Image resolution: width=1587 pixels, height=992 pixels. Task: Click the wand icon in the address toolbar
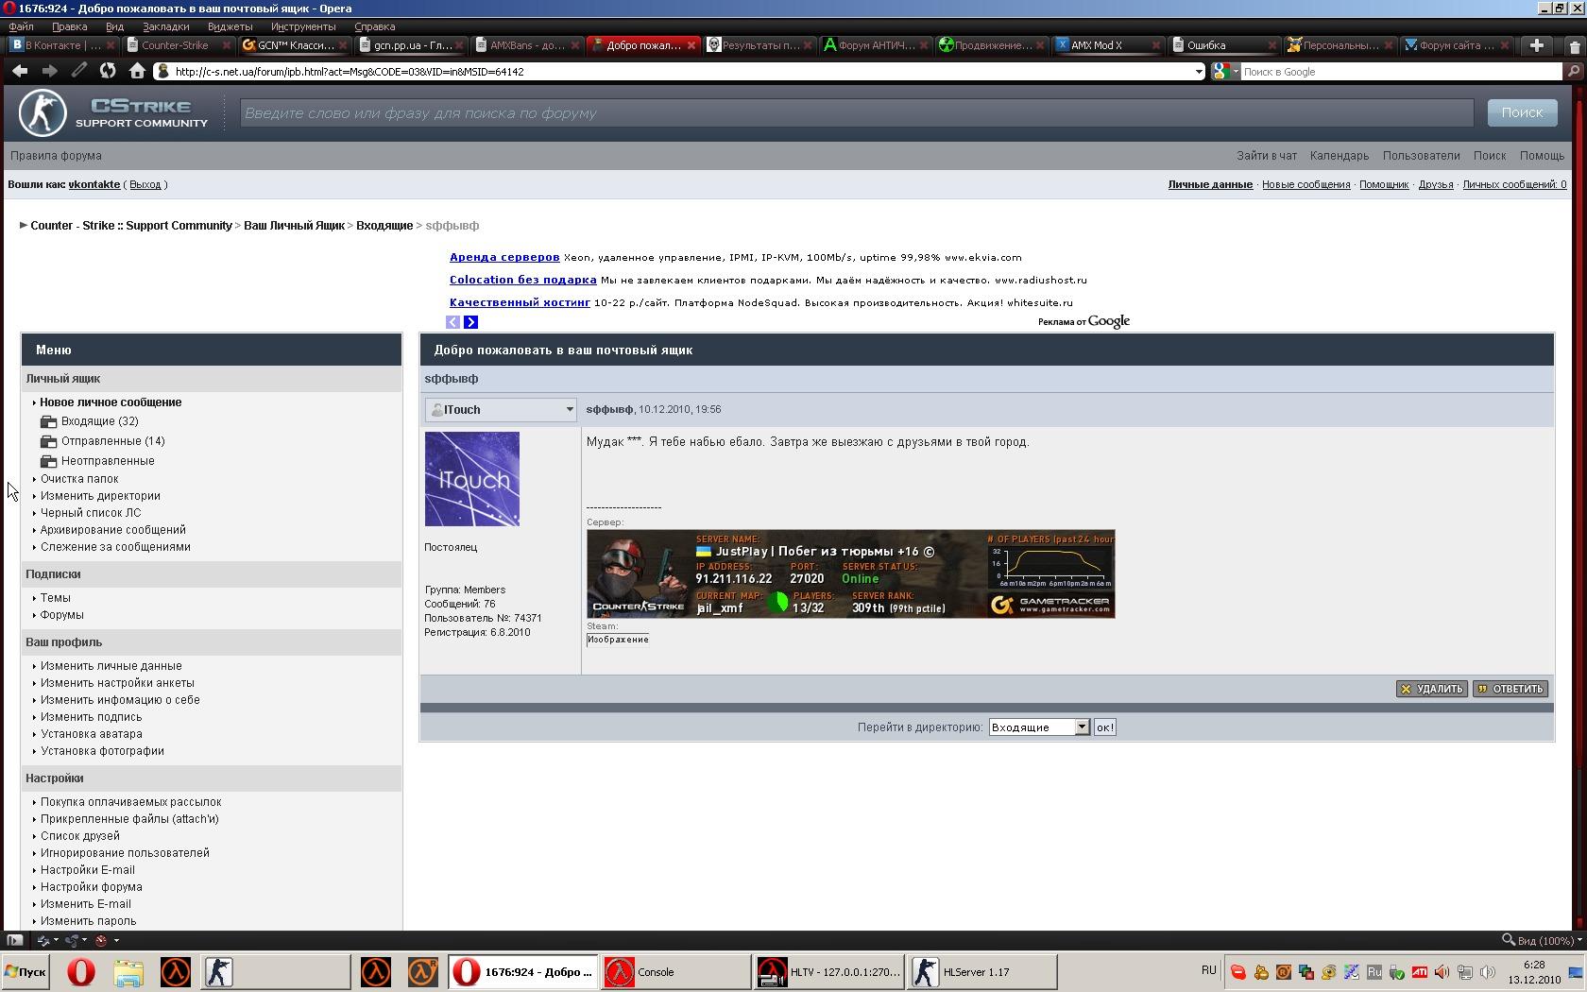point(79,71)
